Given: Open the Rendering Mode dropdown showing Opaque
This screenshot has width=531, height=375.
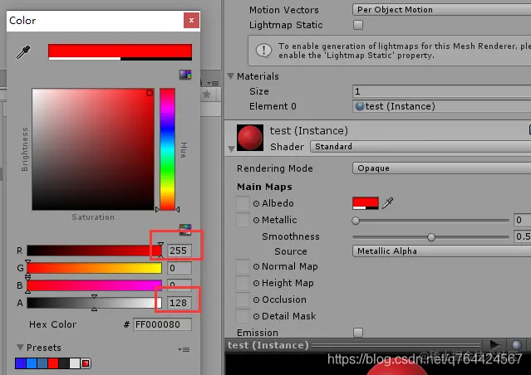Looking at the screenshot, I should point(441,168).
